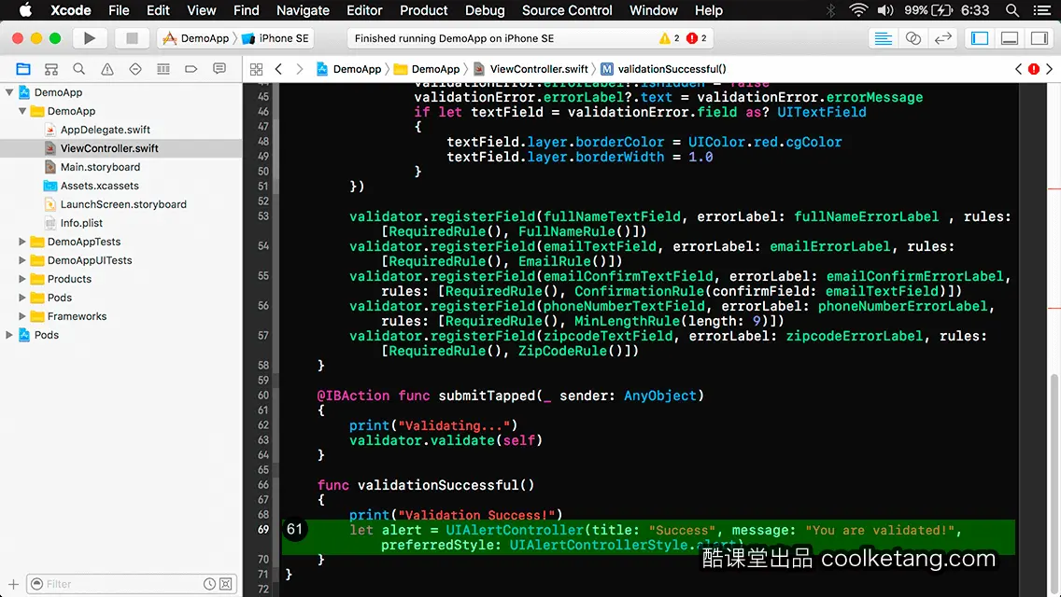Jump to previous issue arrow
The height and width of the screenshot is (597, 1061).
[x=1018, y=69]
